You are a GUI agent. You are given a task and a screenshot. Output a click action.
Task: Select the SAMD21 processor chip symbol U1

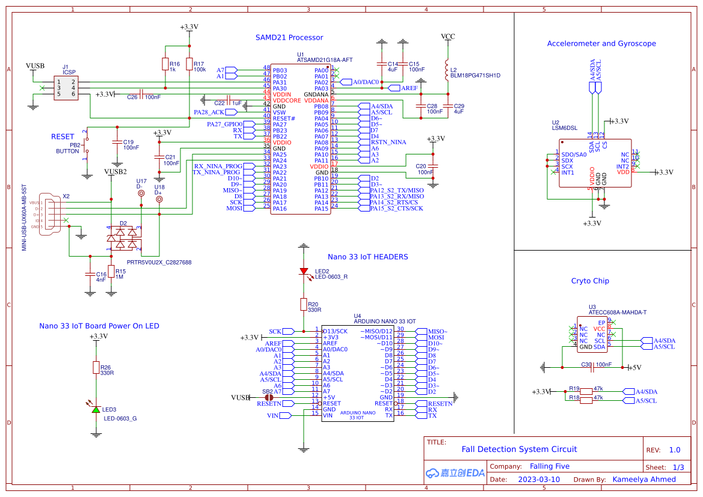pyautogui.click(x=301, y=138)
